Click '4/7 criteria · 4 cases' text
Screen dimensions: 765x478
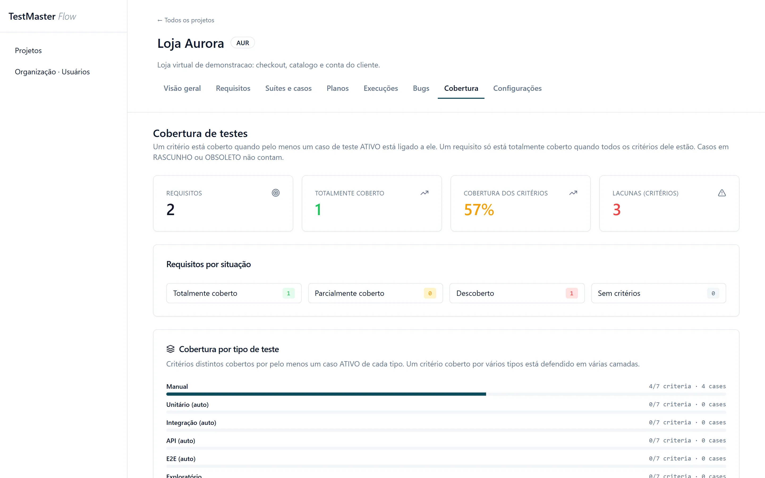(687, 386)
